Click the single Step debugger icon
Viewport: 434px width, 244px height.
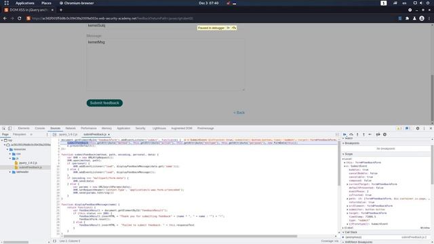[x=370, y=134]
